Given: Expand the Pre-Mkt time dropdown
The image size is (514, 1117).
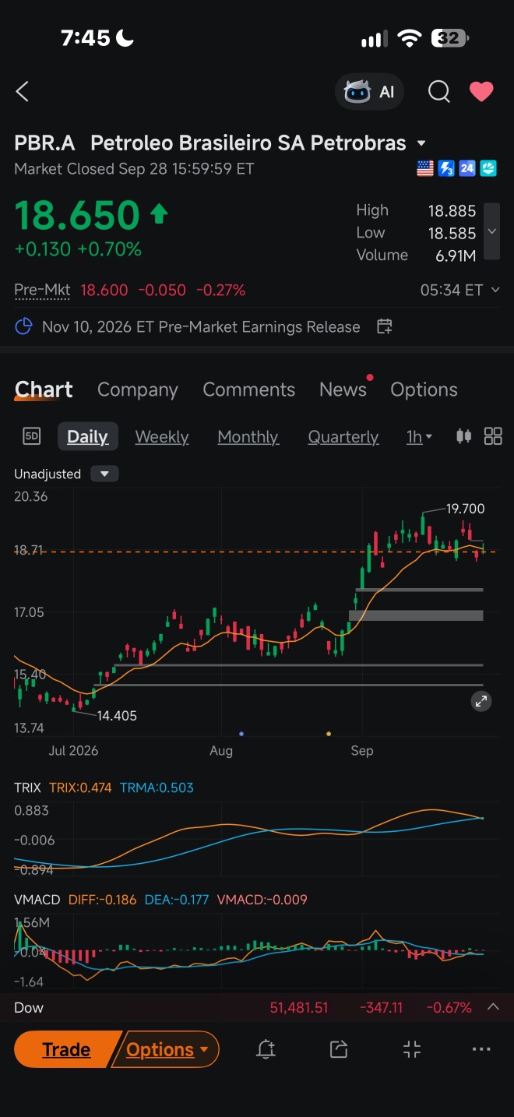Looking at the screenshot, I should (x=495, y=290).
